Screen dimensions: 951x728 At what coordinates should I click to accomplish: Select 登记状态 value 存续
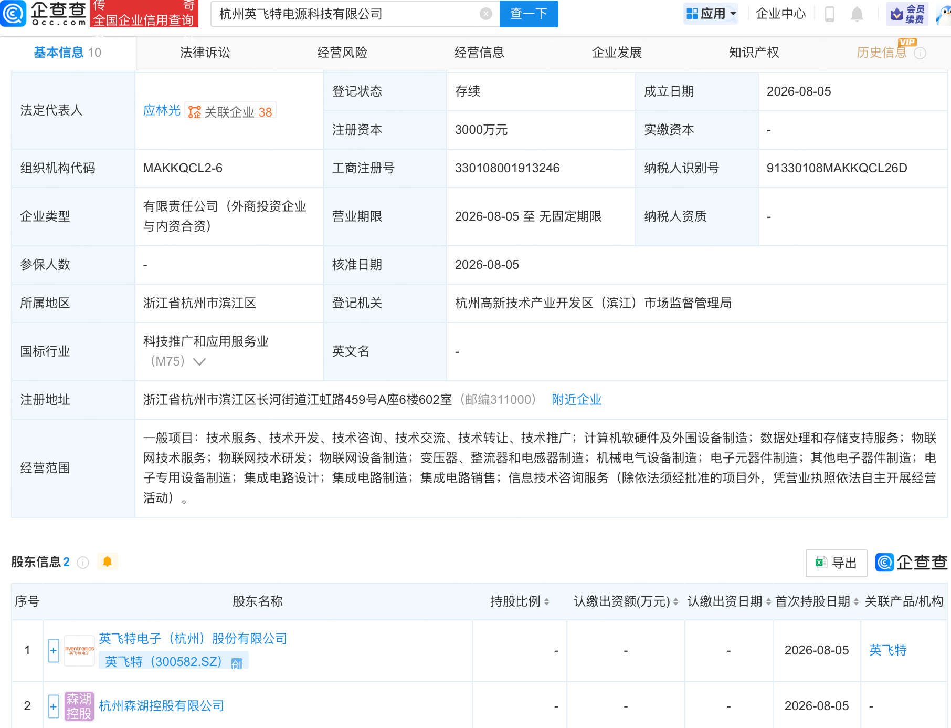[x=467, y=91]
